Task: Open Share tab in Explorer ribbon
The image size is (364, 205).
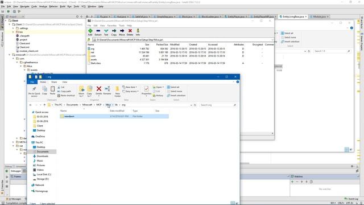Action: click(x=54, y=82)
